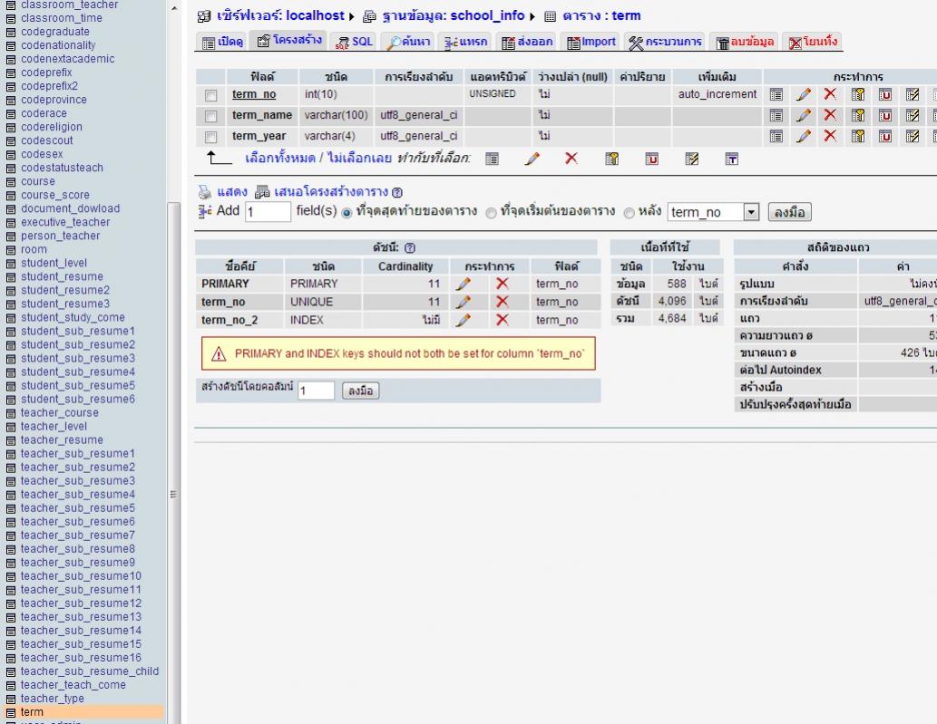Open the help icon next to propose table structure

(397, 192)
